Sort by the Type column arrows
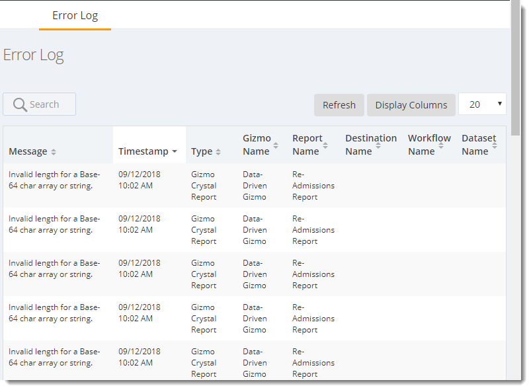 pyautogui.click(x=218, y=152)
